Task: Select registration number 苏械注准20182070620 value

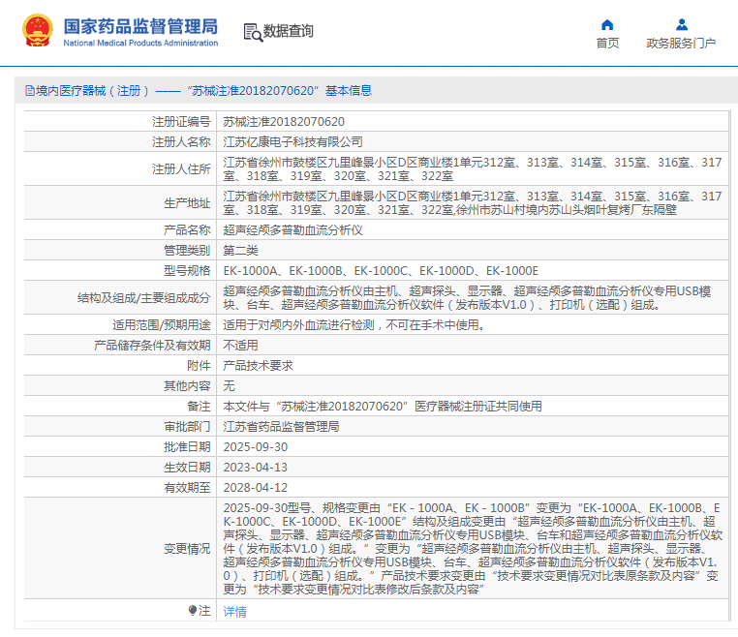Action: coord(284,122)
